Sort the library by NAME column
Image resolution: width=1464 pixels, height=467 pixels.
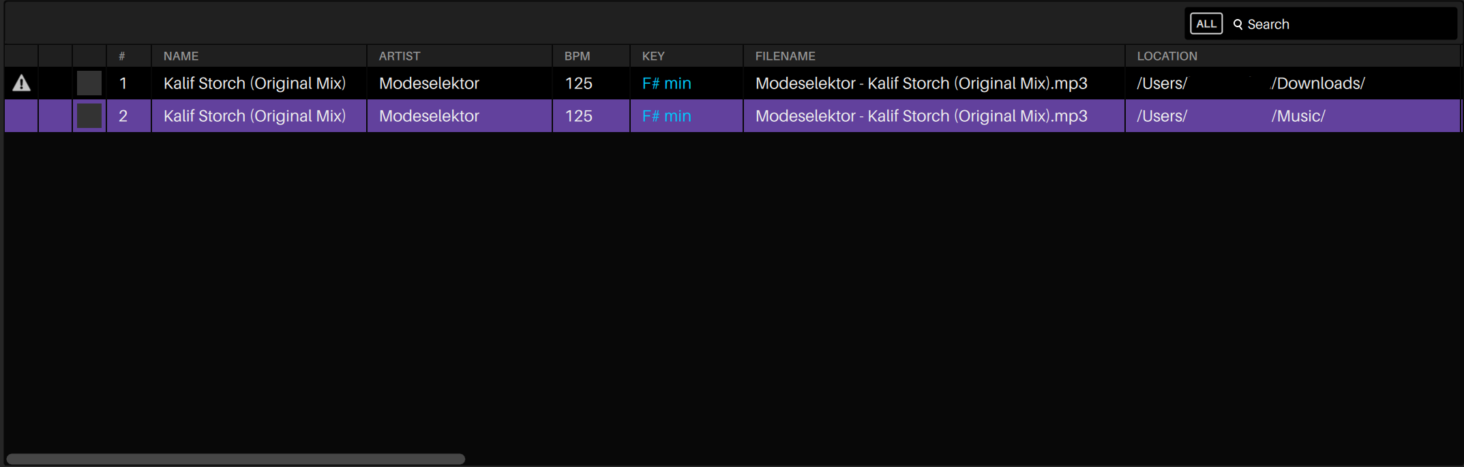click(x=181, y=57)
